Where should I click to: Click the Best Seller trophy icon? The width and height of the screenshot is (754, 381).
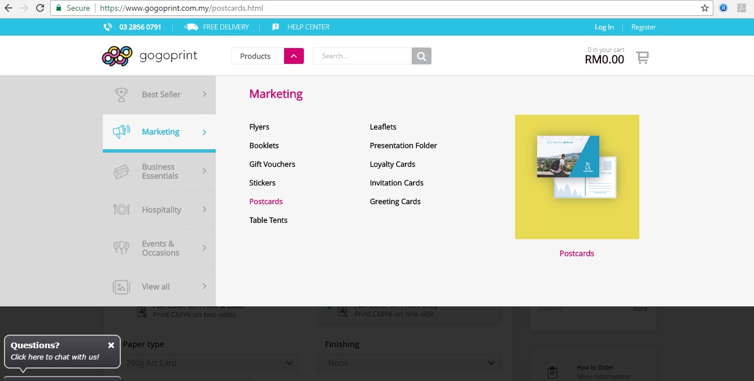pyautogui.click(x=120, y=94)
